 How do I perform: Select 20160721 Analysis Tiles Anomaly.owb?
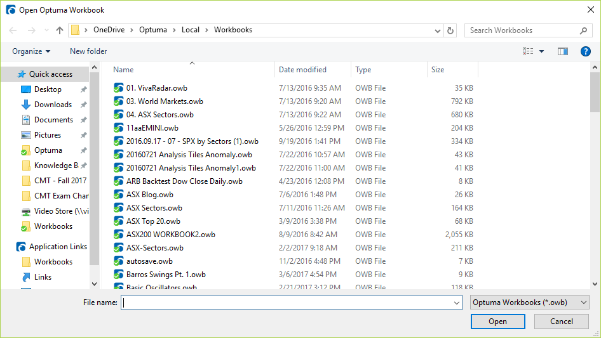(x=189, y=155)
